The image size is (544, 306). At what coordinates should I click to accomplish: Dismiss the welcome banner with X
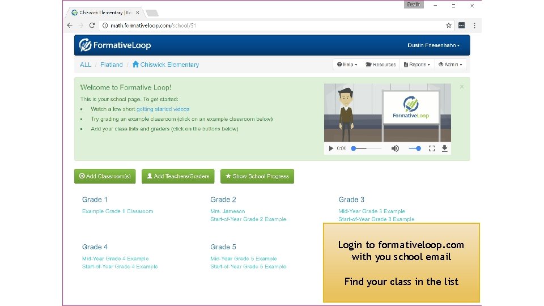click(x=462, y=87)
